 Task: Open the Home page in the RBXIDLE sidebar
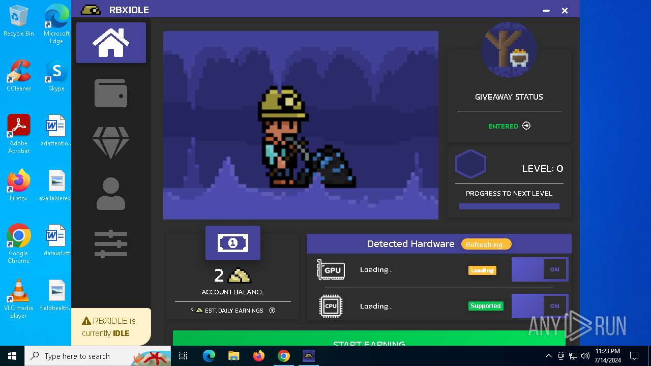[x=111, y=43]
